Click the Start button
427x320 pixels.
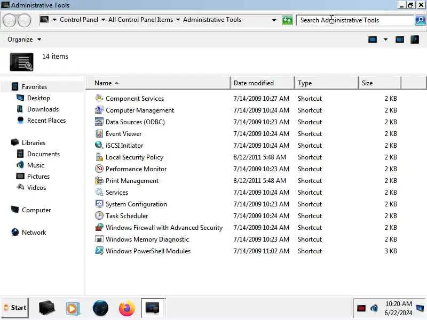15,308
